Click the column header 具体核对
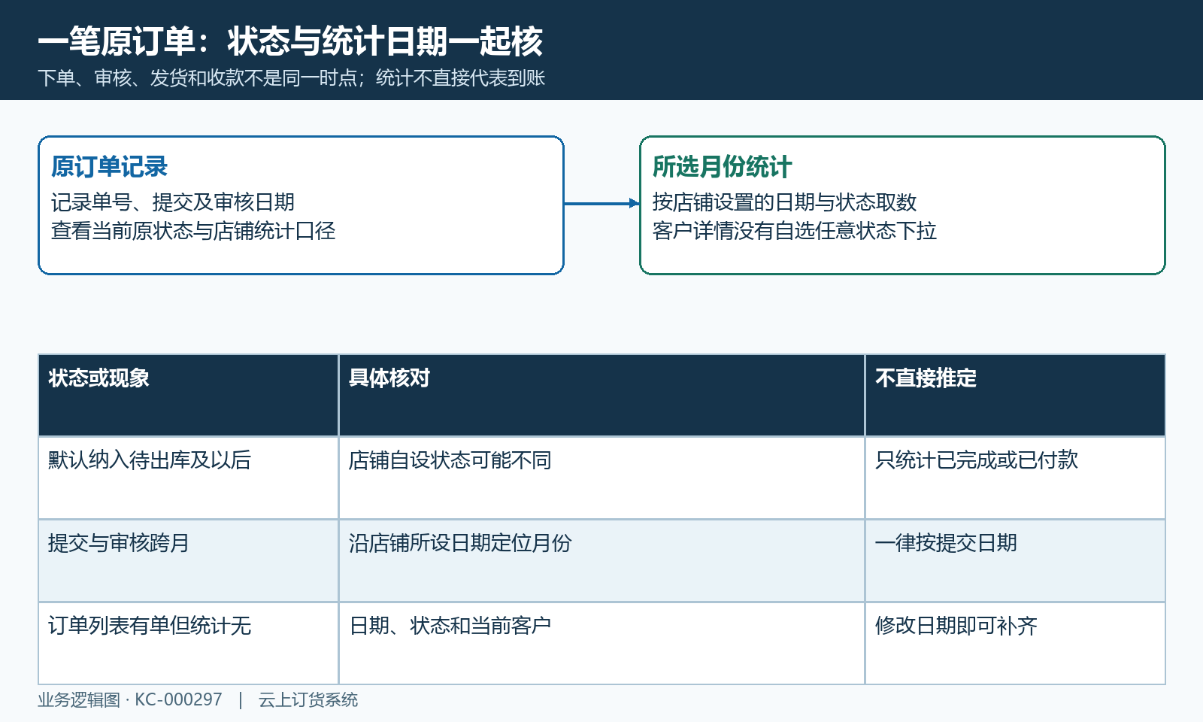 tap(601, 396)
